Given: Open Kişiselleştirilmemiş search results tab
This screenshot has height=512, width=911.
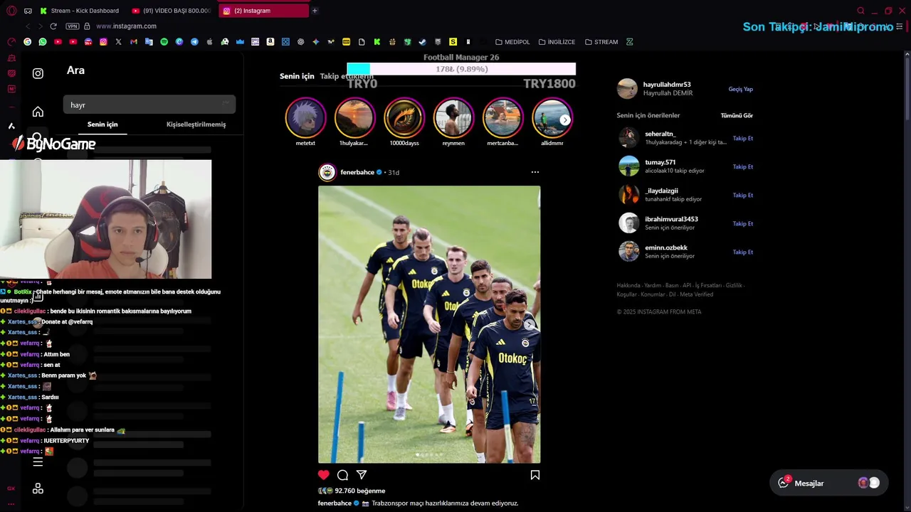Looking at the screenshot, I should 196,124.
